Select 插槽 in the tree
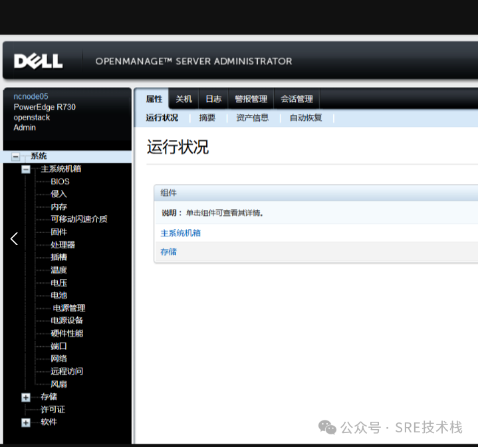The width and height of the screenshot is (478, 447). click(x=59, y=257)
